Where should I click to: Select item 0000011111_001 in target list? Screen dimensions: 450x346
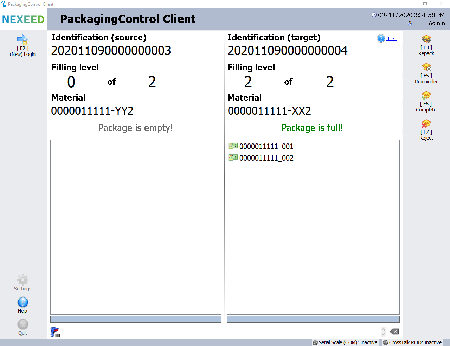(x=266, y=146)
